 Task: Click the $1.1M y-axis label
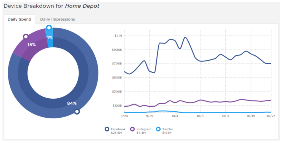118,36
